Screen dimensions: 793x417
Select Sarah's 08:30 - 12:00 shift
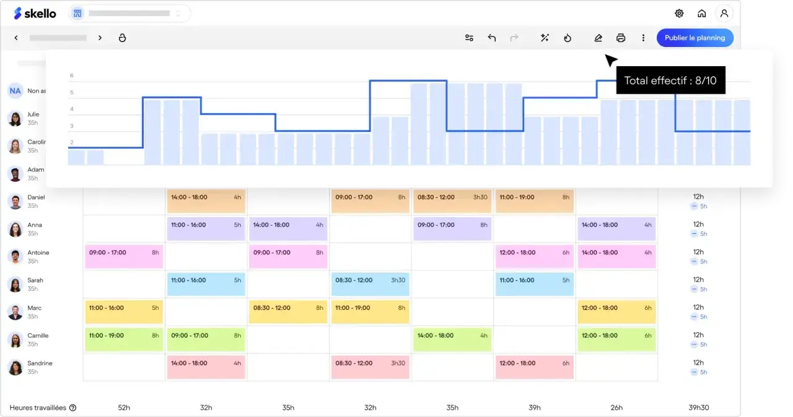(370, 284)
